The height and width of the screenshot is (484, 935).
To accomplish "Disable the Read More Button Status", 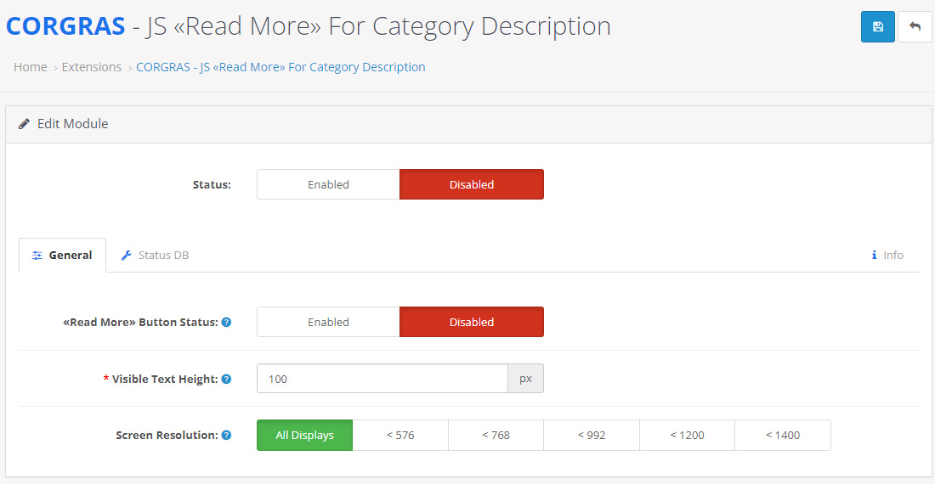I will [x=472, y=322].
